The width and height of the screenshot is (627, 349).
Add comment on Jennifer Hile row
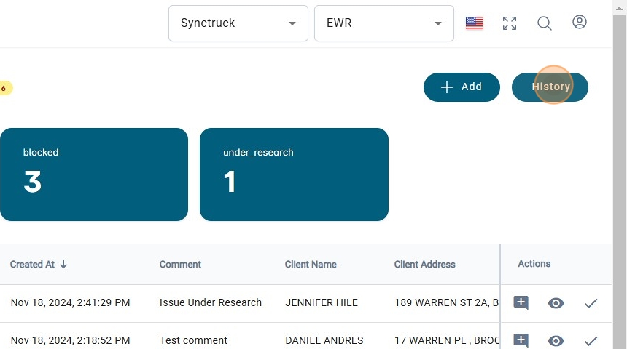(521, 303)
